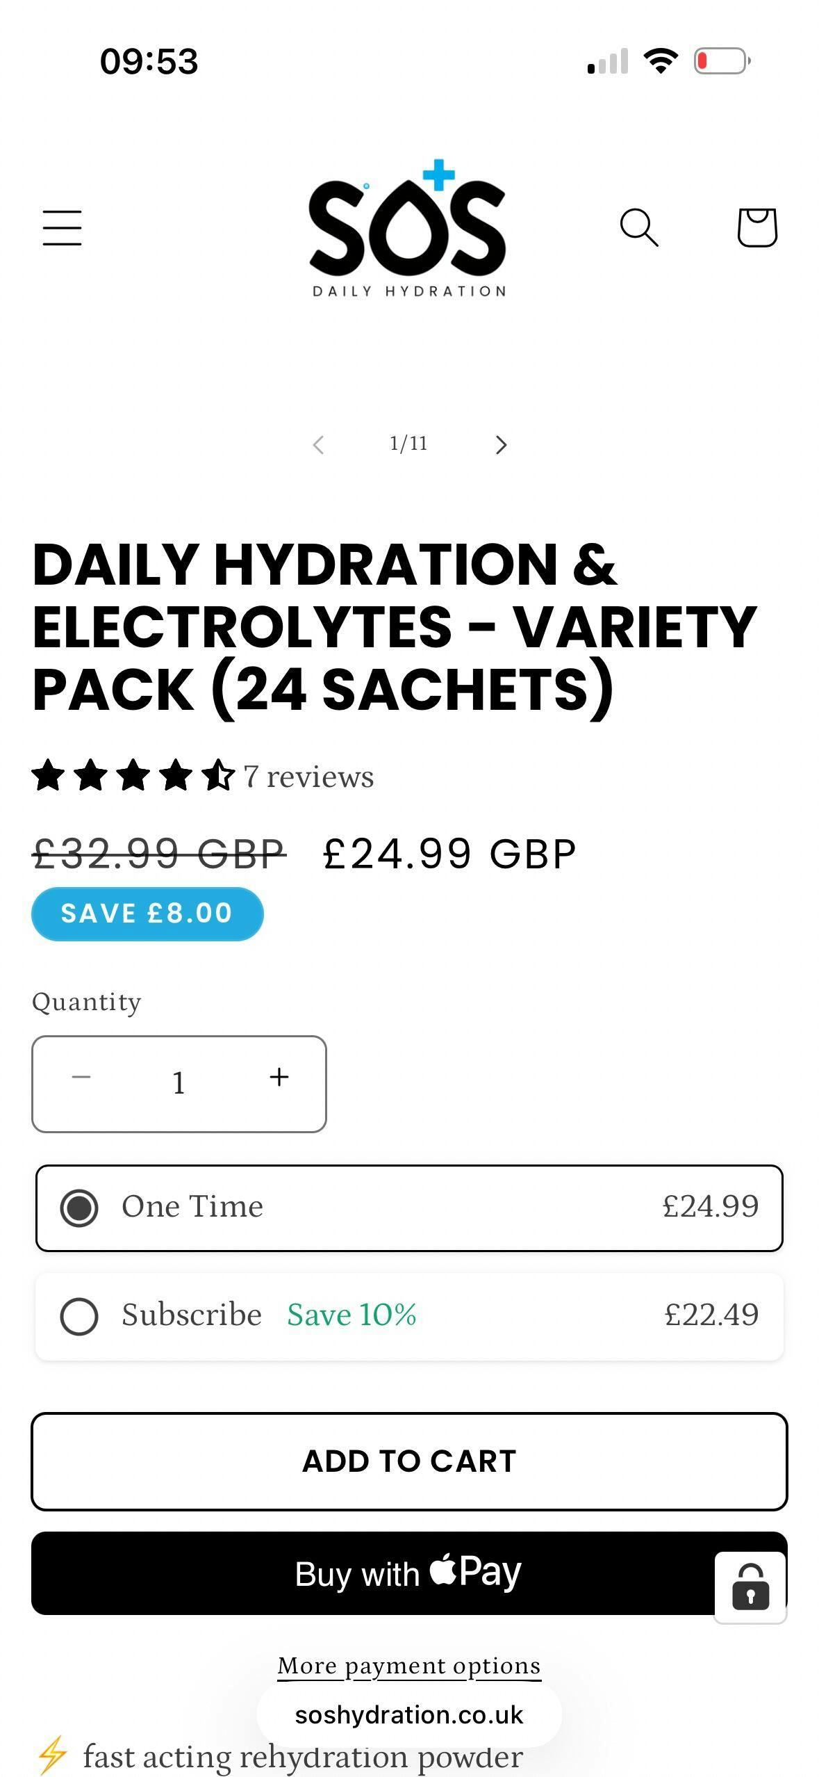This screenshot has width=819, height=1777.
Task: Open the 7 reviews link
Action: pyautogui.click(x=309, y=777)
